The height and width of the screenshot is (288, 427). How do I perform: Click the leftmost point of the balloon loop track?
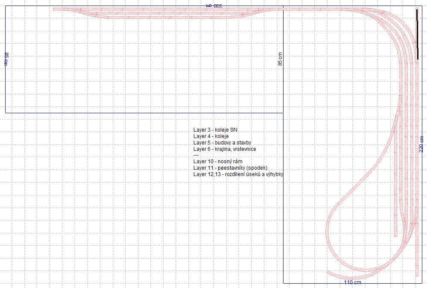click(327, 232)
